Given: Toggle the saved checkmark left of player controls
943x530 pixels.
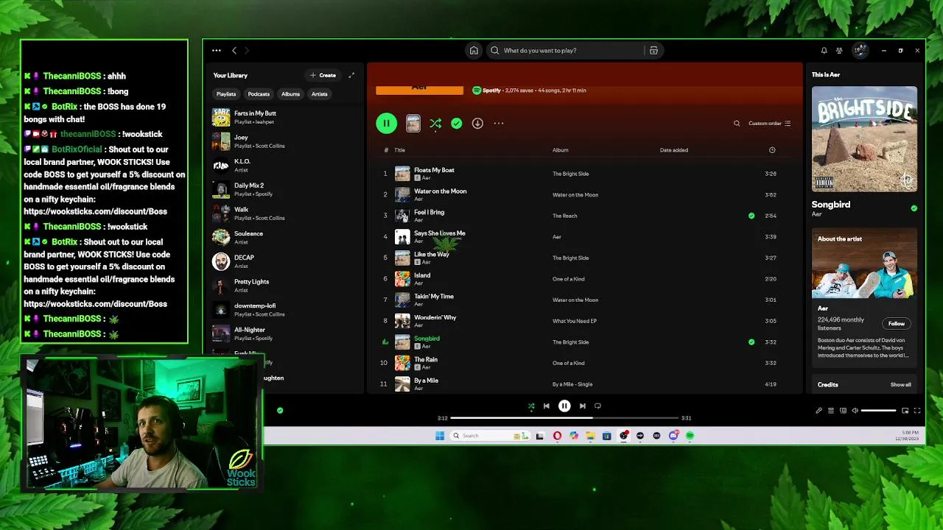Looking at the screenshot, I should [279, 410].
